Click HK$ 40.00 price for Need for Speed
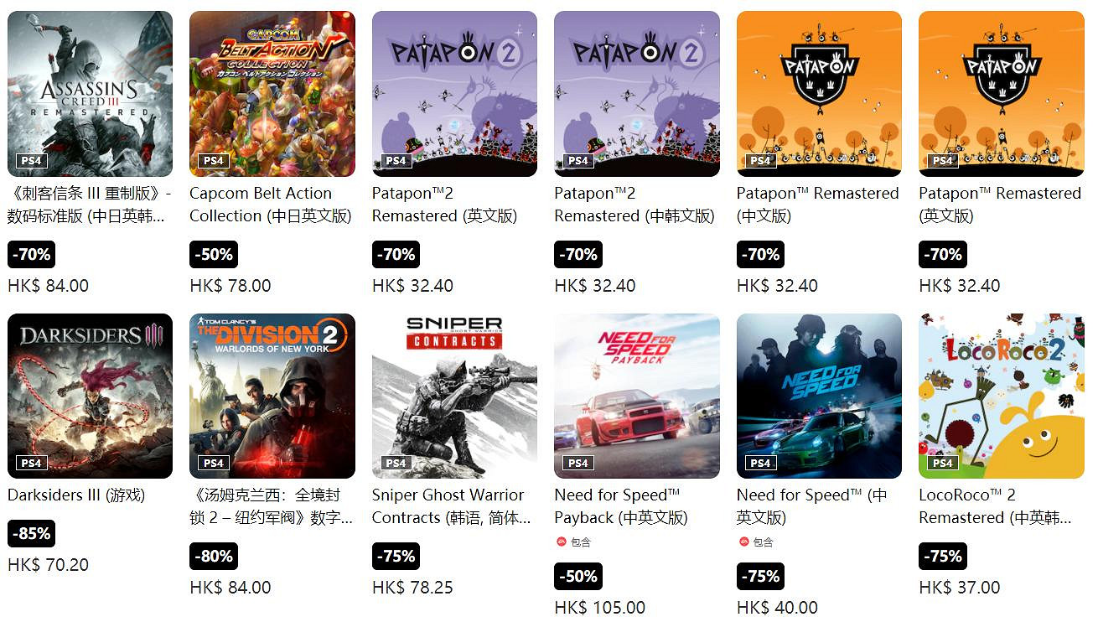Screen dimensions: 1098x622 pyautogui.click(x=777, y=608)
